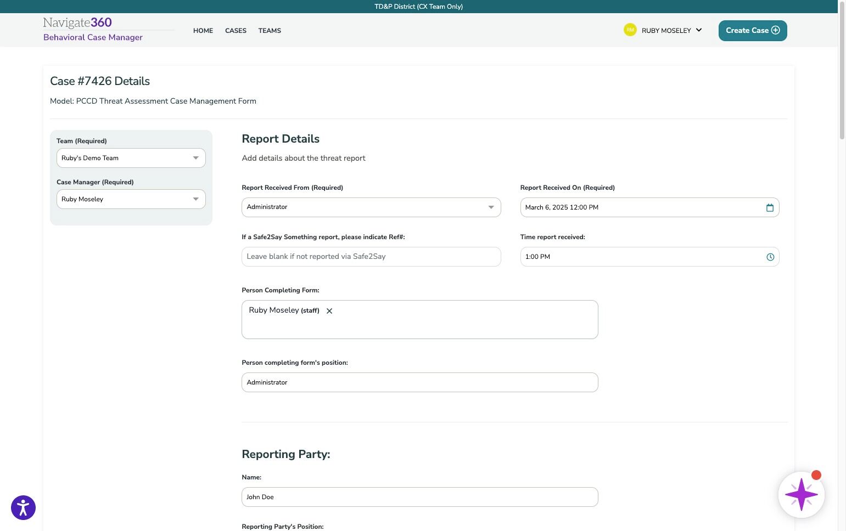
Task: Open Report Received From dropdown
Action: point(371,207)
